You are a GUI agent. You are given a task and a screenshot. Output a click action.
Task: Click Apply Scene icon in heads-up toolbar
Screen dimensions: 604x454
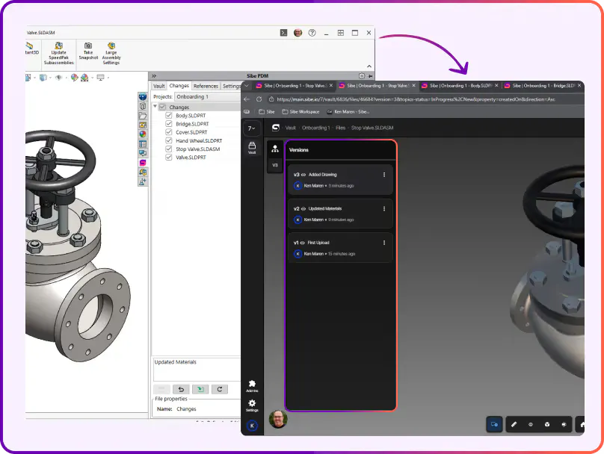click(84, 78)
